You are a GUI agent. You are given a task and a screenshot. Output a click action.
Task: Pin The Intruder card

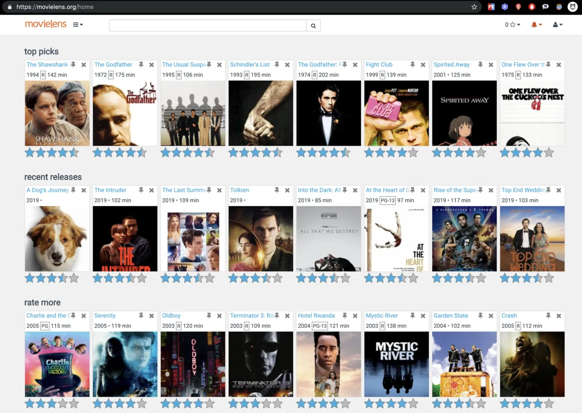coord(141,190)
